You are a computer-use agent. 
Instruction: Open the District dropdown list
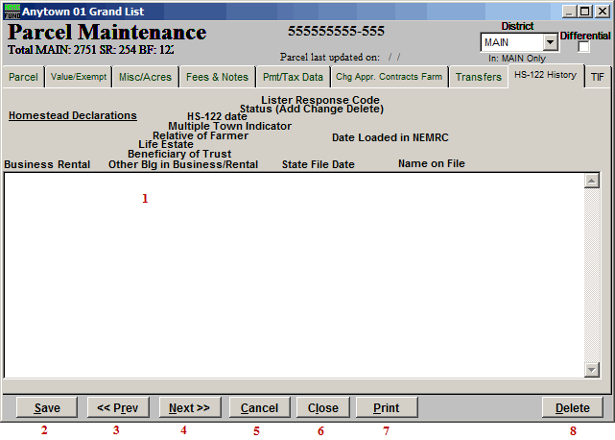click(550, 43)
